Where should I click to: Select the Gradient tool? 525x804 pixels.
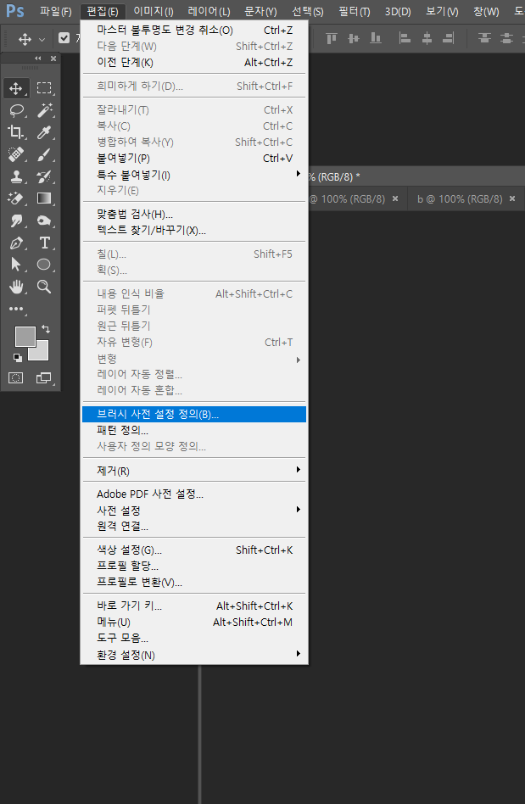coord(44,198)
